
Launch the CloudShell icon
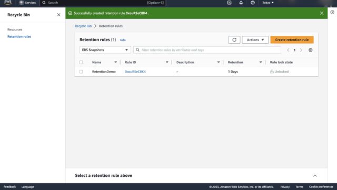pos(230,3)
